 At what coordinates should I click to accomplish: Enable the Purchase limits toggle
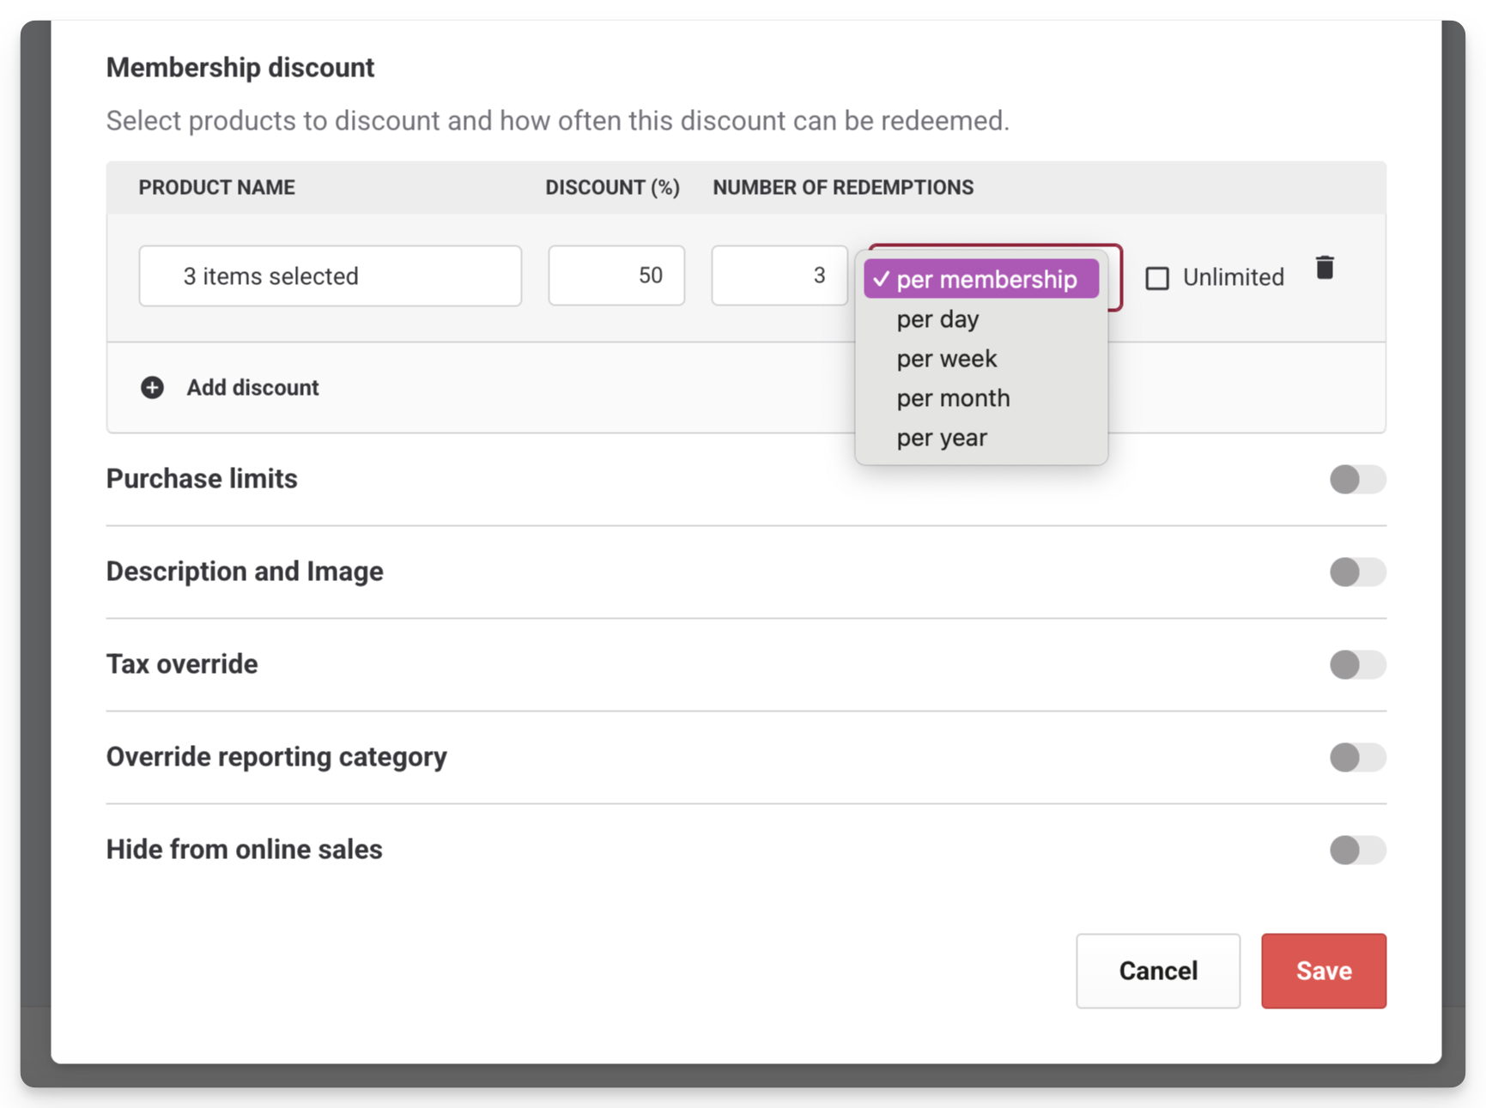click(x=1356, y=479)
